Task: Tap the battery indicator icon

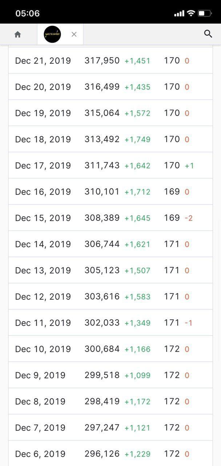Action: coord(205,13)
